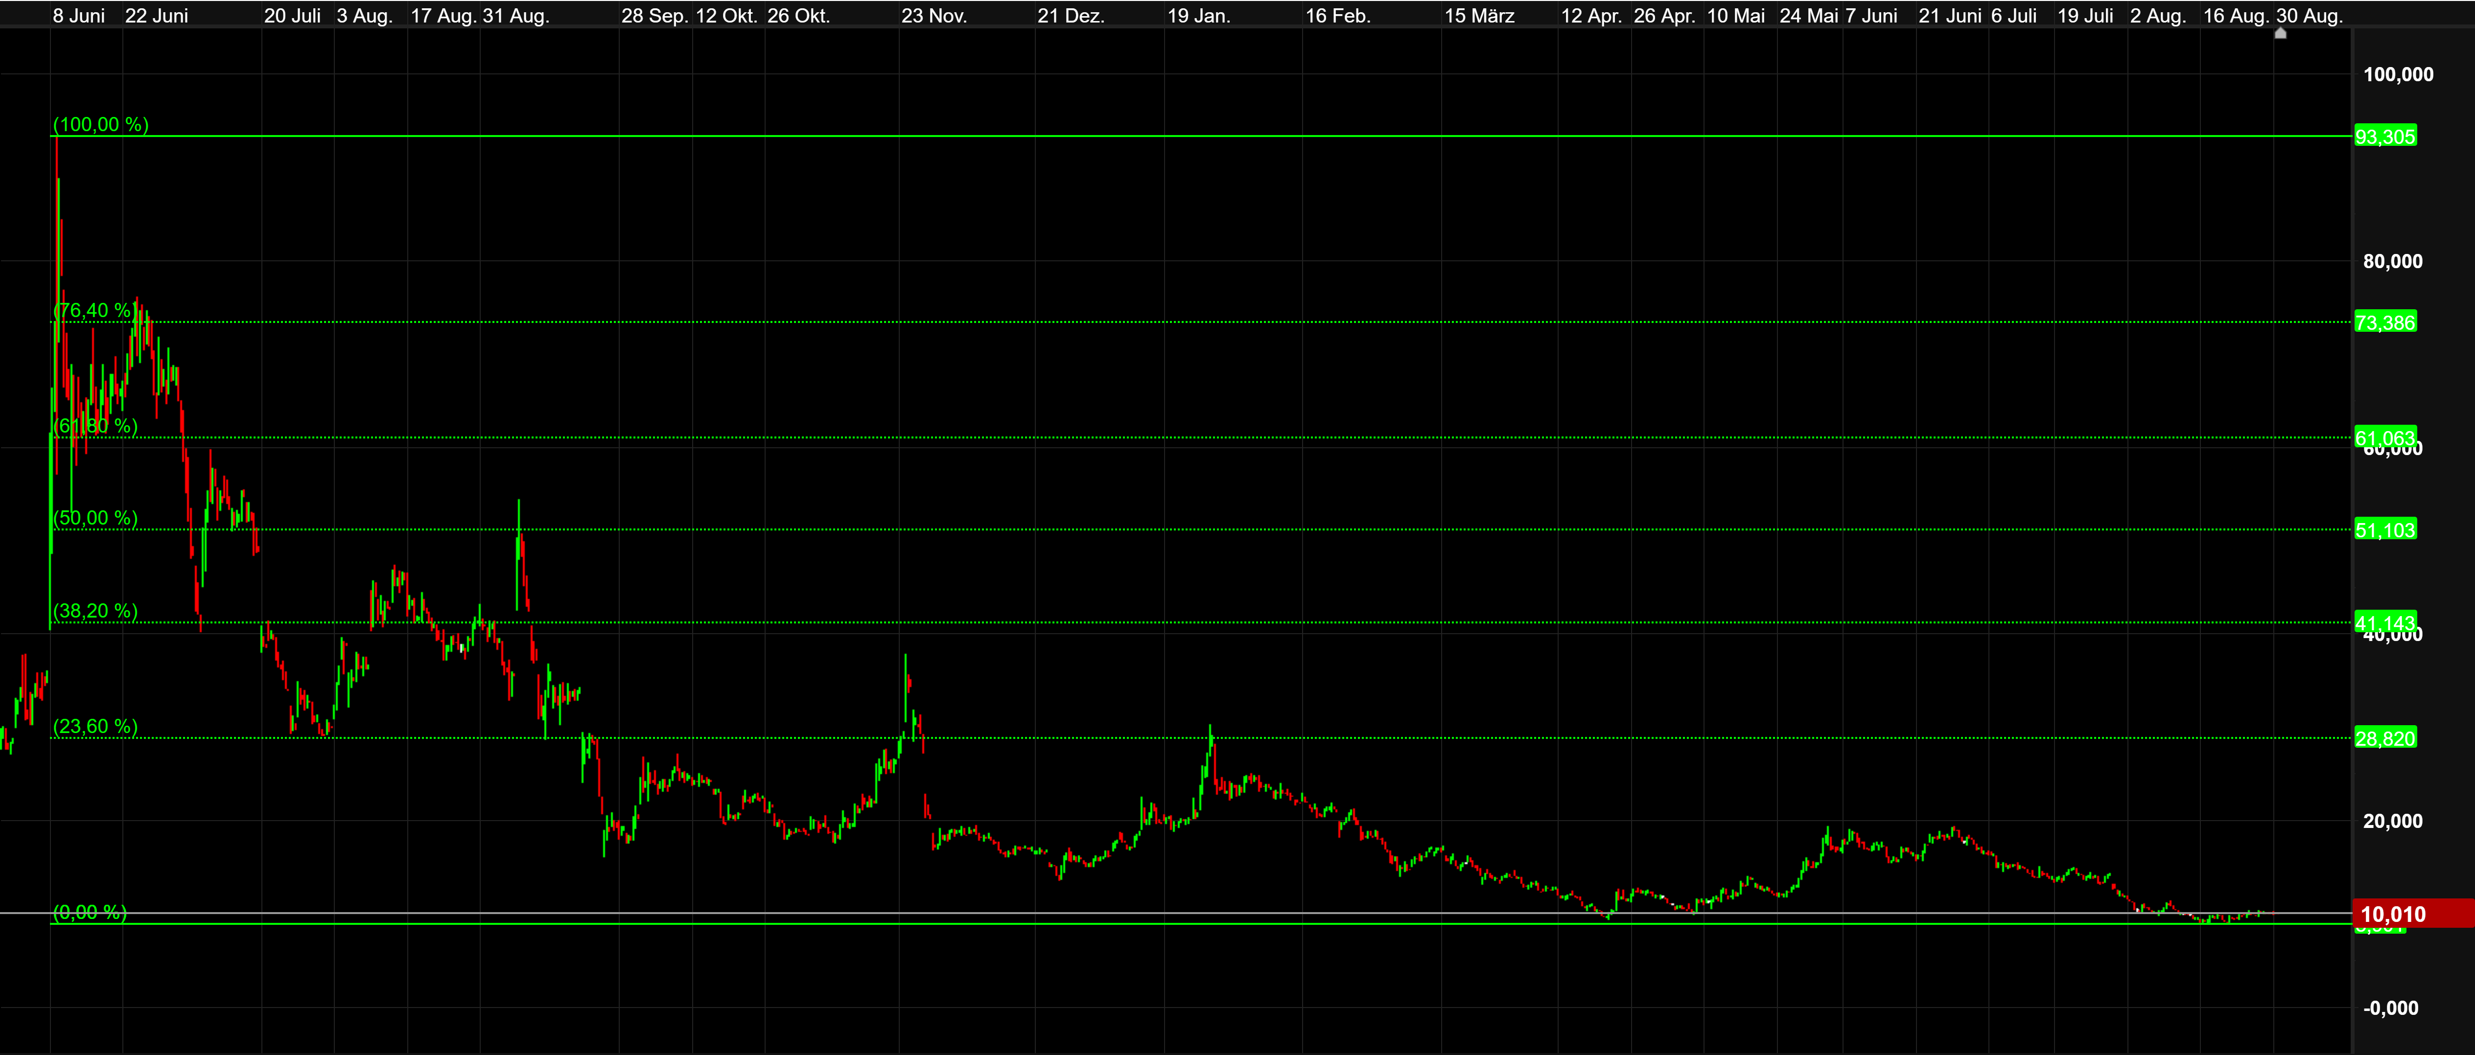Click the 31 Aug. date label
Viewport: 2475px width, 1055px height.
(x=516, y=15)
